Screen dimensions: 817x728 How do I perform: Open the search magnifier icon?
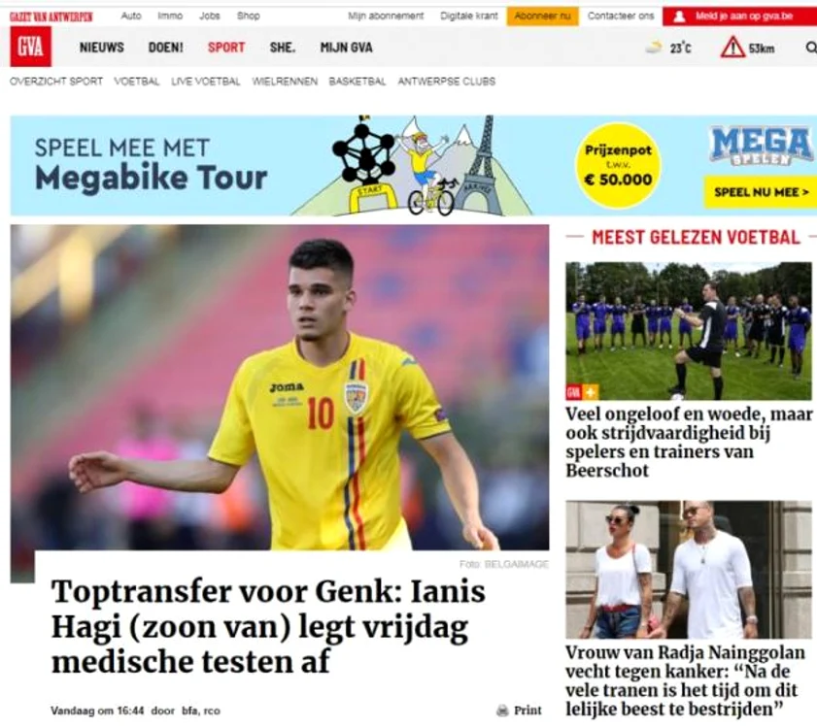pos(811,48)
